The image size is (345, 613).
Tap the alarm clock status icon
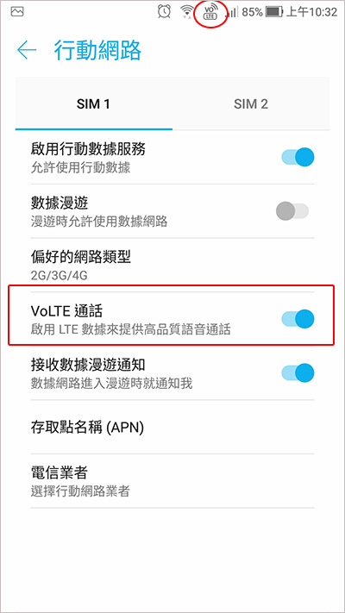(164, 12)
